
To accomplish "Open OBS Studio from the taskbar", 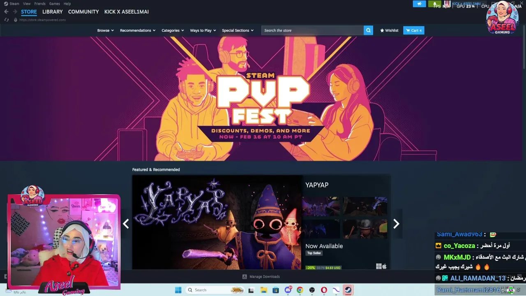I will [312, 290].
